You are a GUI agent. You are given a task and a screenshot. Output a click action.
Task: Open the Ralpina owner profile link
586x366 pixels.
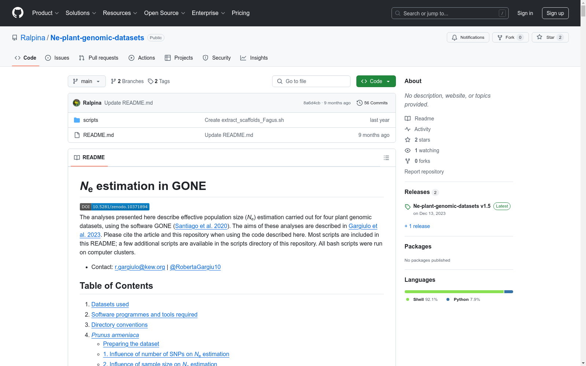click(x=33, y=38)
